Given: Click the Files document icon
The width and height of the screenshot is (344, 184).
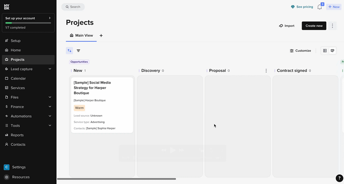Looking at the screenshot, I should (x=7, y=97).
